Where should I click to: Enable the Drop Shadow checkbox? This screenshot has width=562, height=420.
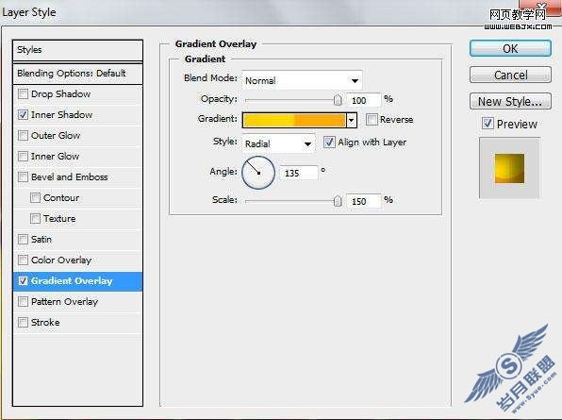coord(23,94)
